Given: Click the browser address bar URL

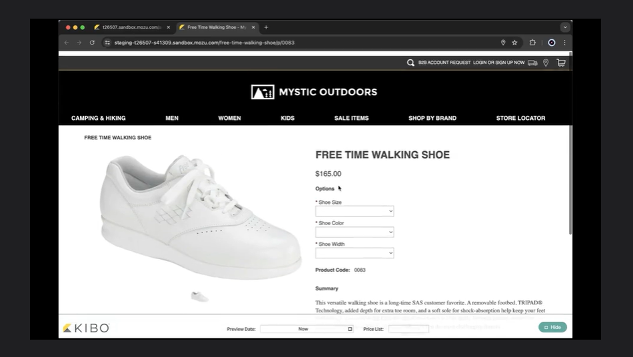Looking at the screenshot, I should tap(205, 43).
